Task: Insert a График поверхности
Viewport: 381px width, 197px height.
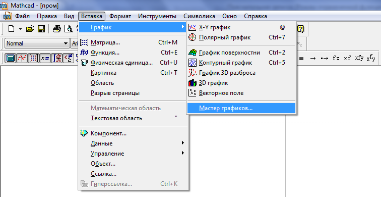Action: coord(241,53)
